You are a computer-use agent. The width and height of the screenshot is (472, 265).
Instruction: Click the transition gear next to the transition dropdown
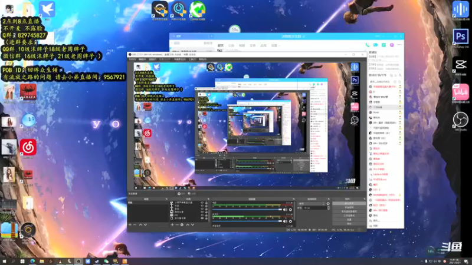[x=328, y=203]
